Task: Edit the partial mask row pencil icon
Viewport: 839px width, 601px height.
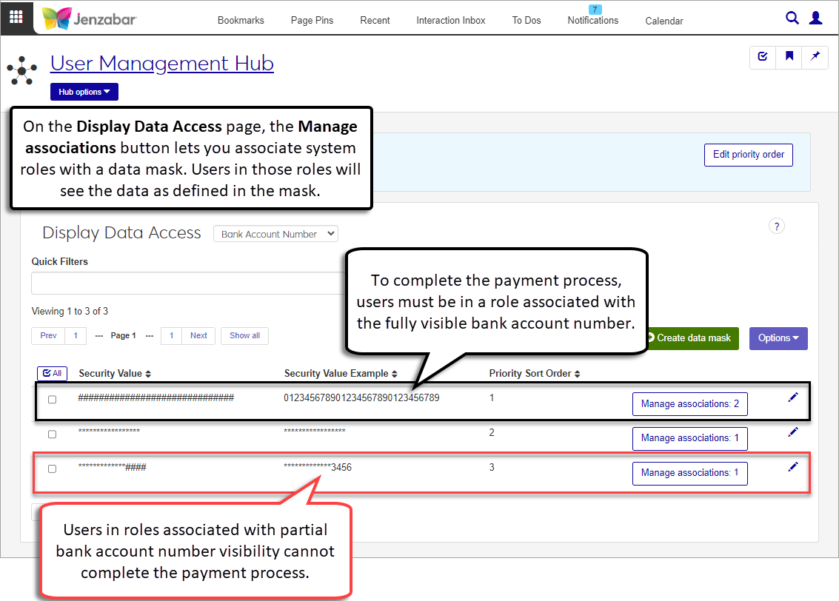Action: point(793,467)
